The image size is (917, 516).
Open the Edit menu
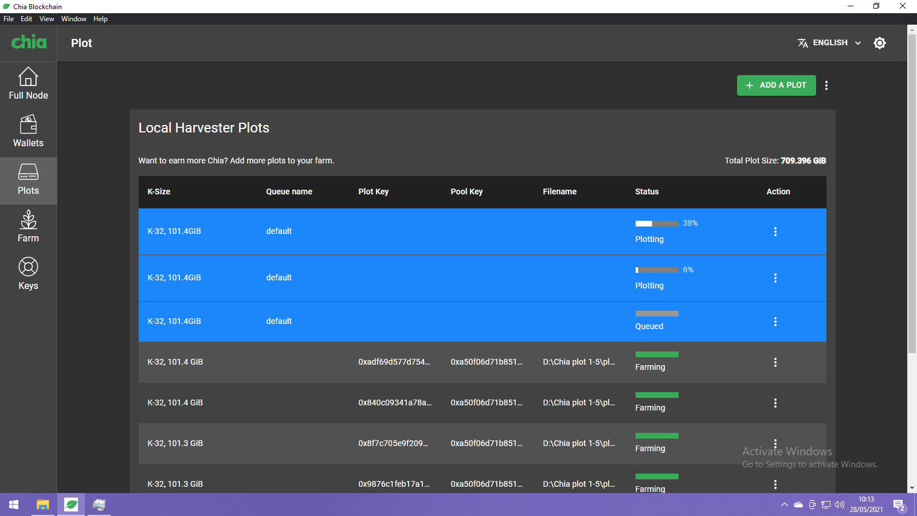[26, 19]
